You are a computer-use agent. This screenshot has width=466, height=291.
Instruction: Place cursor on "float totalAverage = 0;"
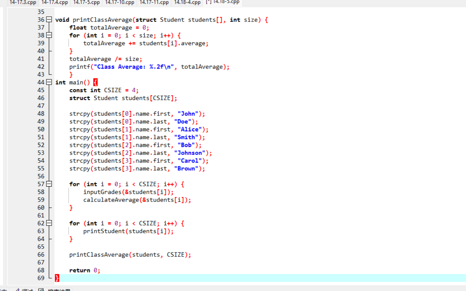(109, 28)
